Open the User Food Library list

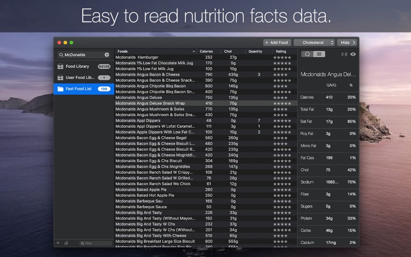click(x=84, y=78)
